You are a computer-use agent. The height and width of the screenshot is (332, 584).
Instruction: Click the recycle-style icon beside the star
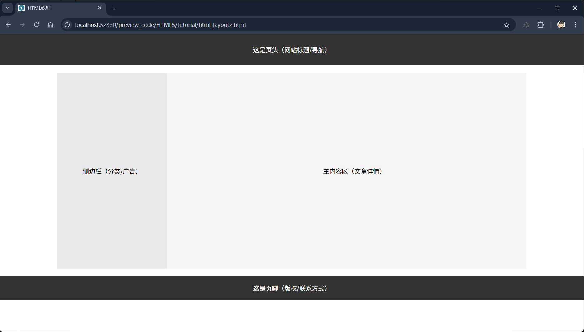click(526, 25)
